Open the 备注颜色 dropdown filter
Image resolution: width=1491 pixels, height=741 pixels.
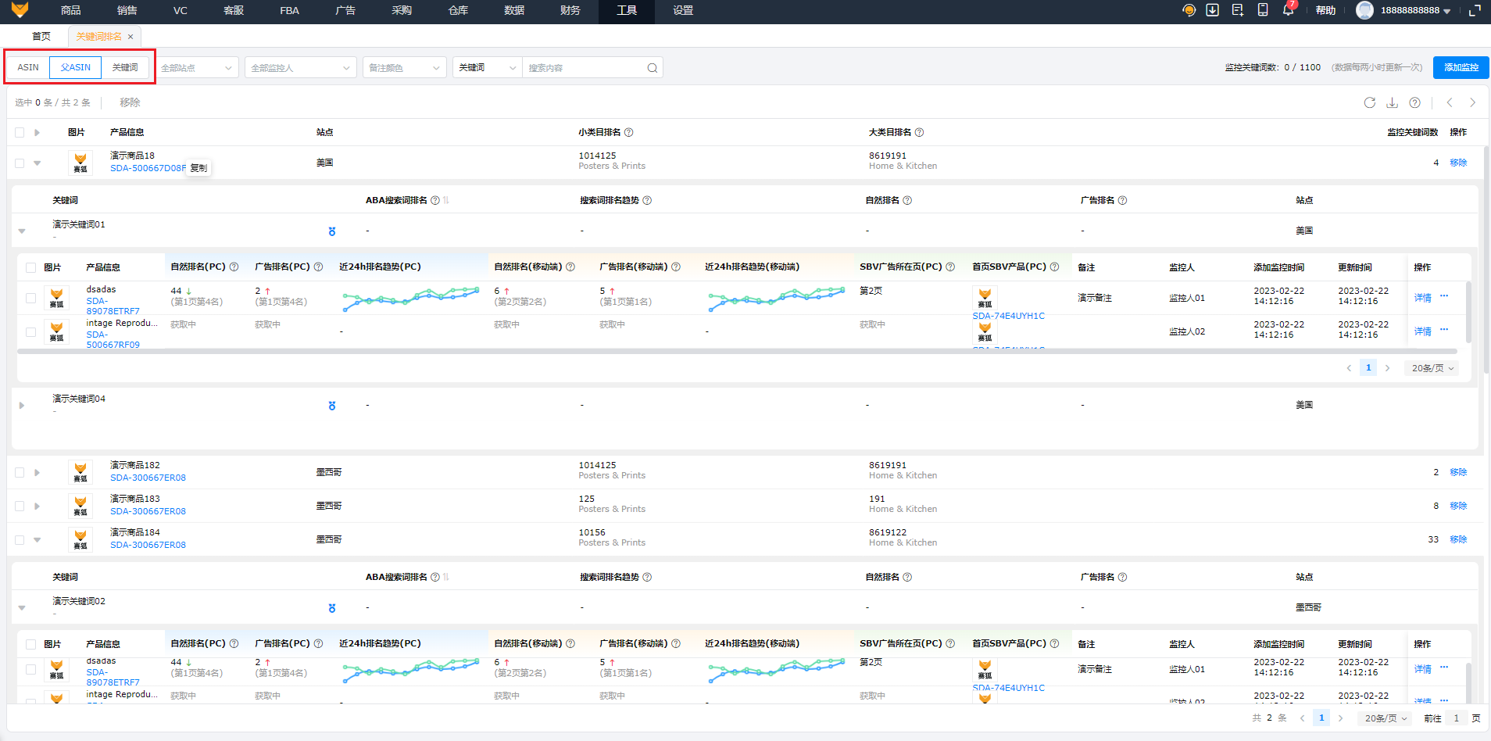point(404,68)
